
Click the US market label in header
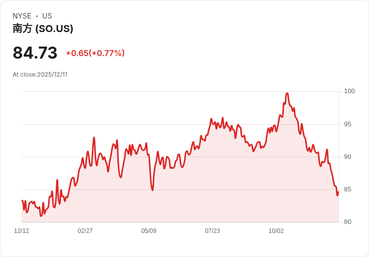click(47, 16)
